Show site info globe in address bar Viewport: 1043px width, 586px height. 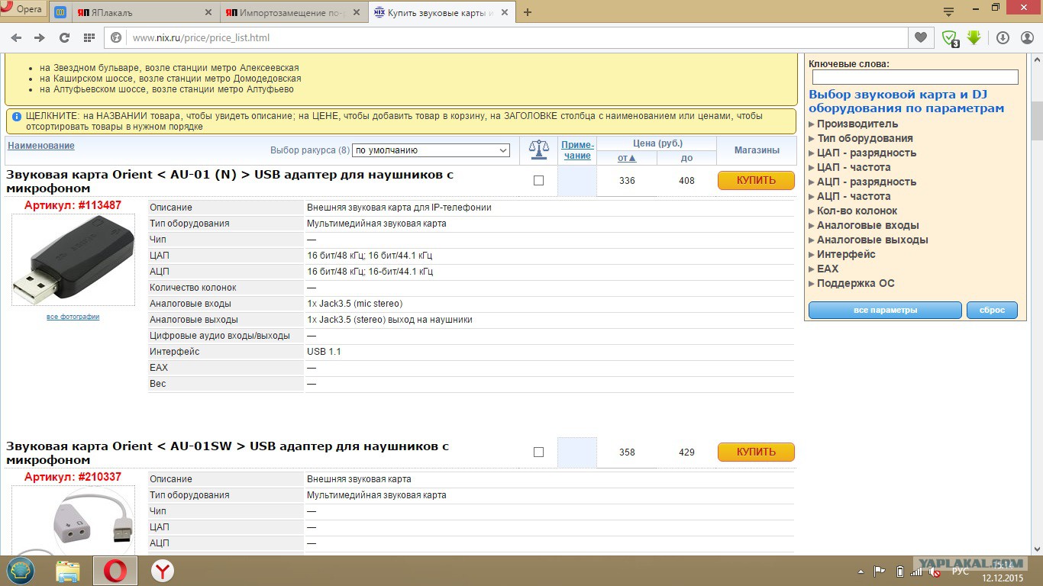point(117,37)
